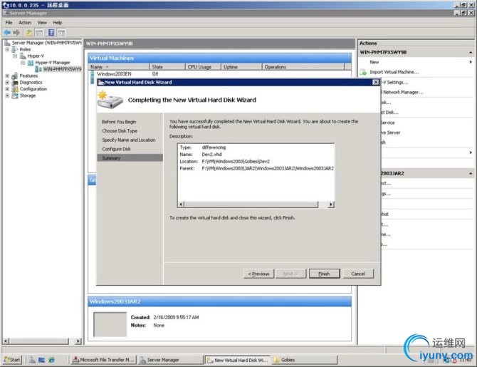Click the right arrow of description scrollbar
Image resolution: width=477 pixels, height=367 pixels.
tap(331, 205)
